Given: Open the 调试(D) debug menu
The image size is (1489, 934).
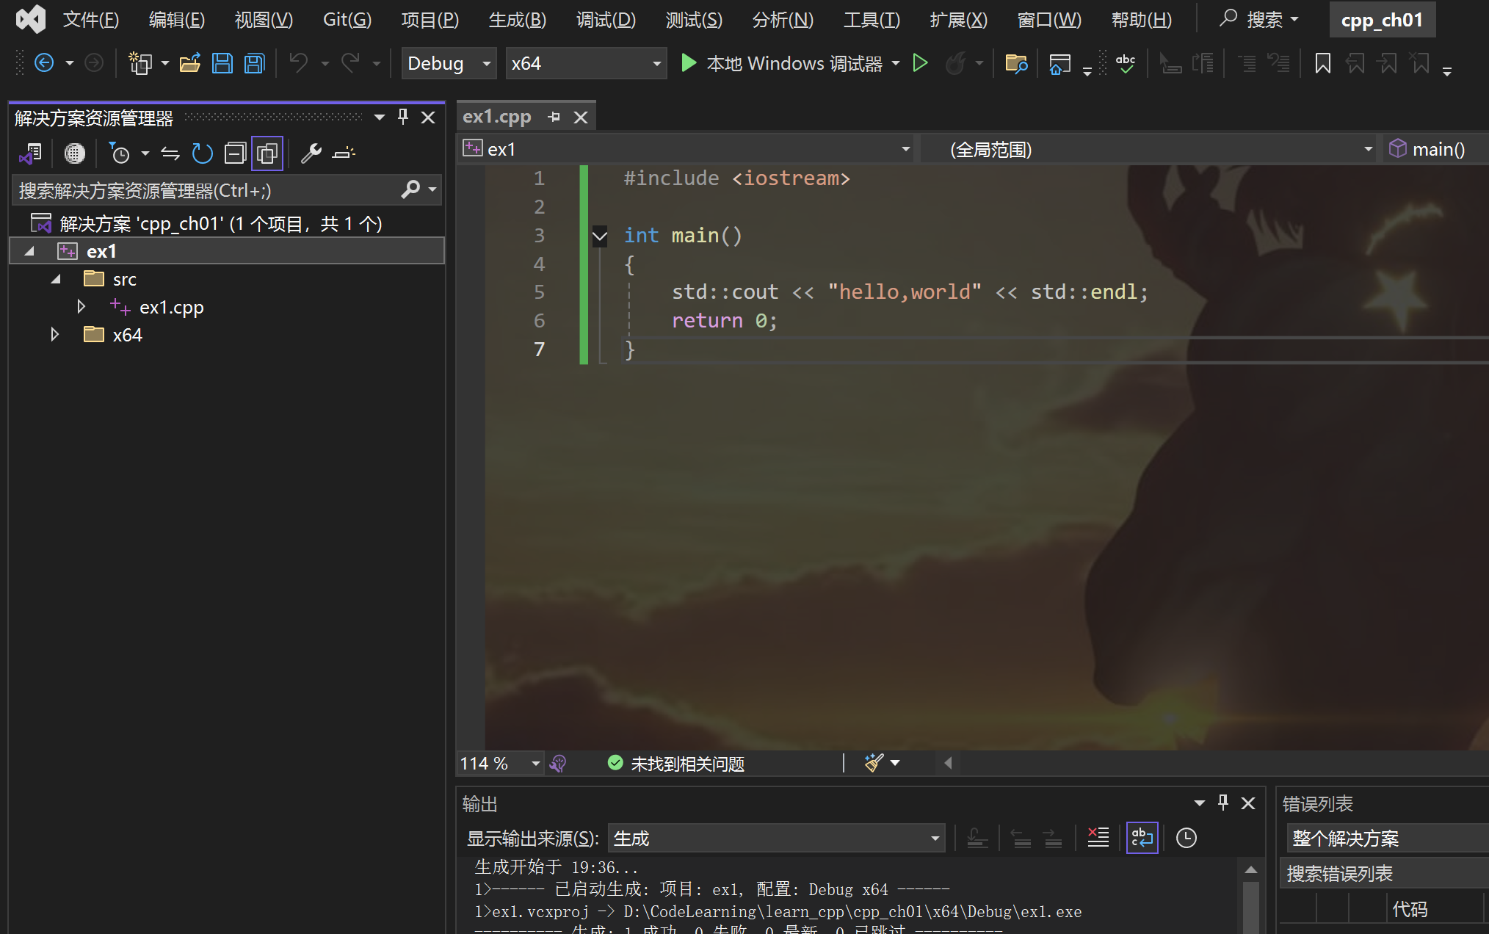Looking at the screenshot, I should point(606,20).
